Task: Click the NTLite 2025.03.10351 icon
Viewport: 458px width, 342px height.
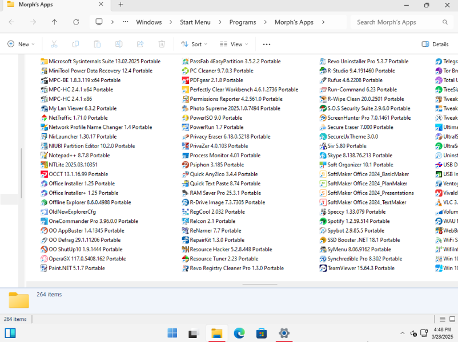Action: [x=44, y=165]
